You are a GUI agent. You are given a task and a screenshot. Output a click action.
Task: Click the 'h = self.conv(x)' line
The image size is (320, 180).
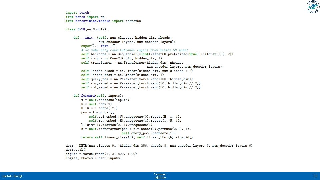(96, 104)
